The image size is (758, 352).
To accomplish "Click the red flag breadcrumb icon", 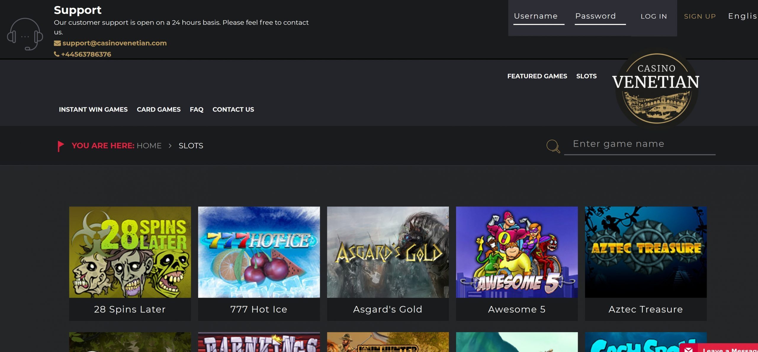I will (x=60, y=146).
